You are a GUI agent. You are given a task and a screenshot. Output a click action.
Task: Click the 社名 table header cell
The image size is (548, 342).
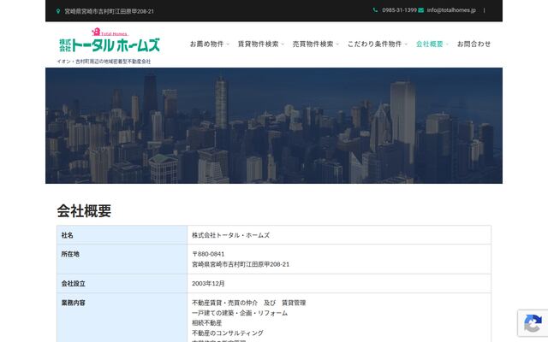coord(122,235)
